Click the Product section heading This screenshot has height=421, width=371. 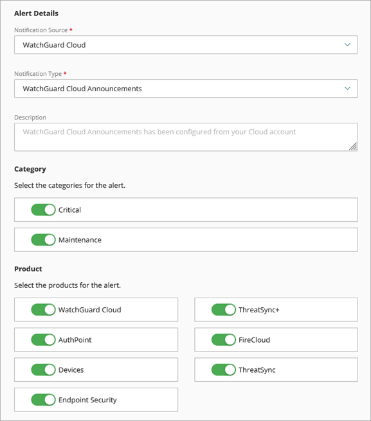pos(28,269)
